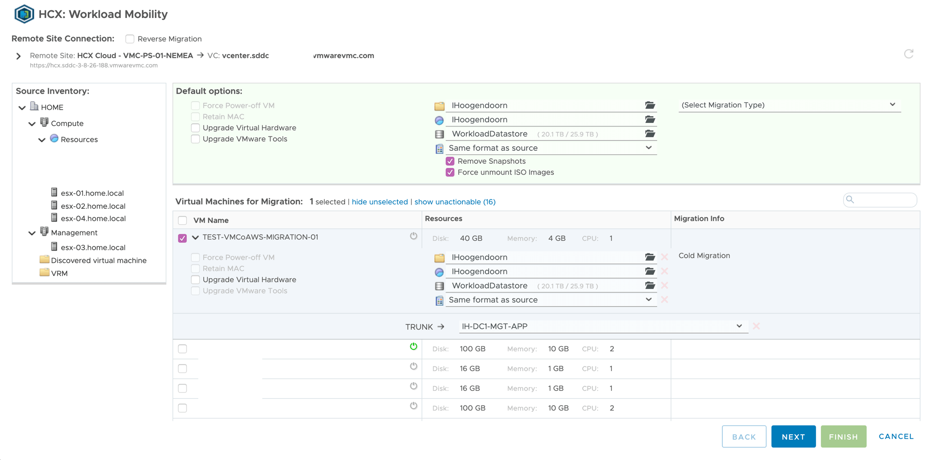Click the green powered-on VM icon
931x460 pixels.
pos(413,347)
